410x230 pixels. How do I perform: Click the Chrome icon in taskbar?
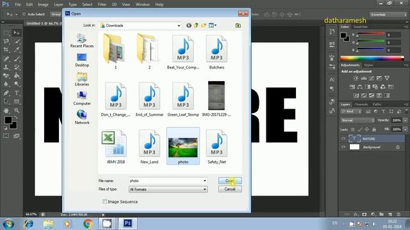coord(88,224)
